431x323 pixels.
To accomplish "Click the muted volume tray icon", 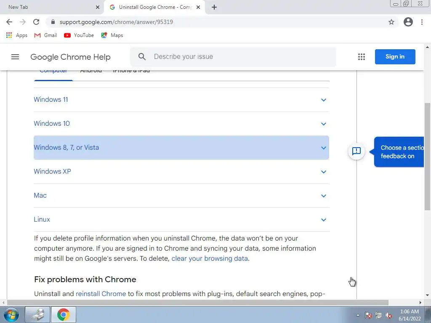I will coord(388,315).
